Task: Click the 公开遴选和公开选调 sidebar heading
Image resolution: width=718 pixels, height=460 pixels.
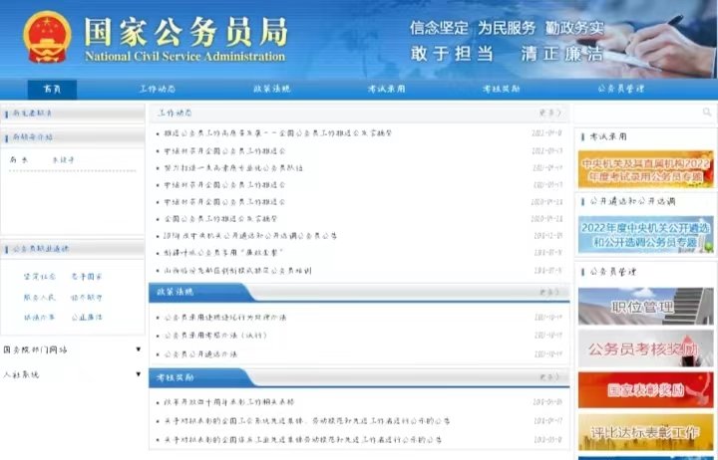Action: coord(632,201)
